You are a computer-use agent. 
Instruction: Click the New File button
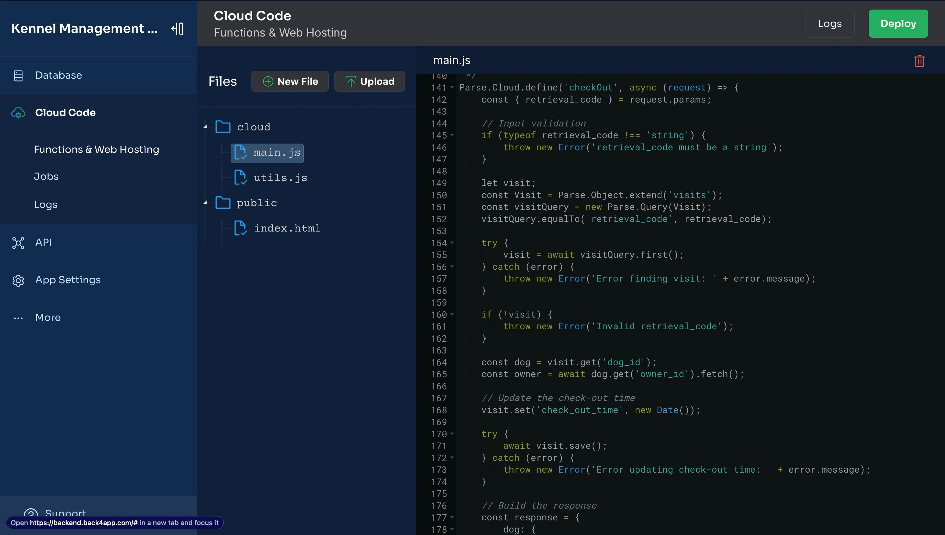pos(290,80)
